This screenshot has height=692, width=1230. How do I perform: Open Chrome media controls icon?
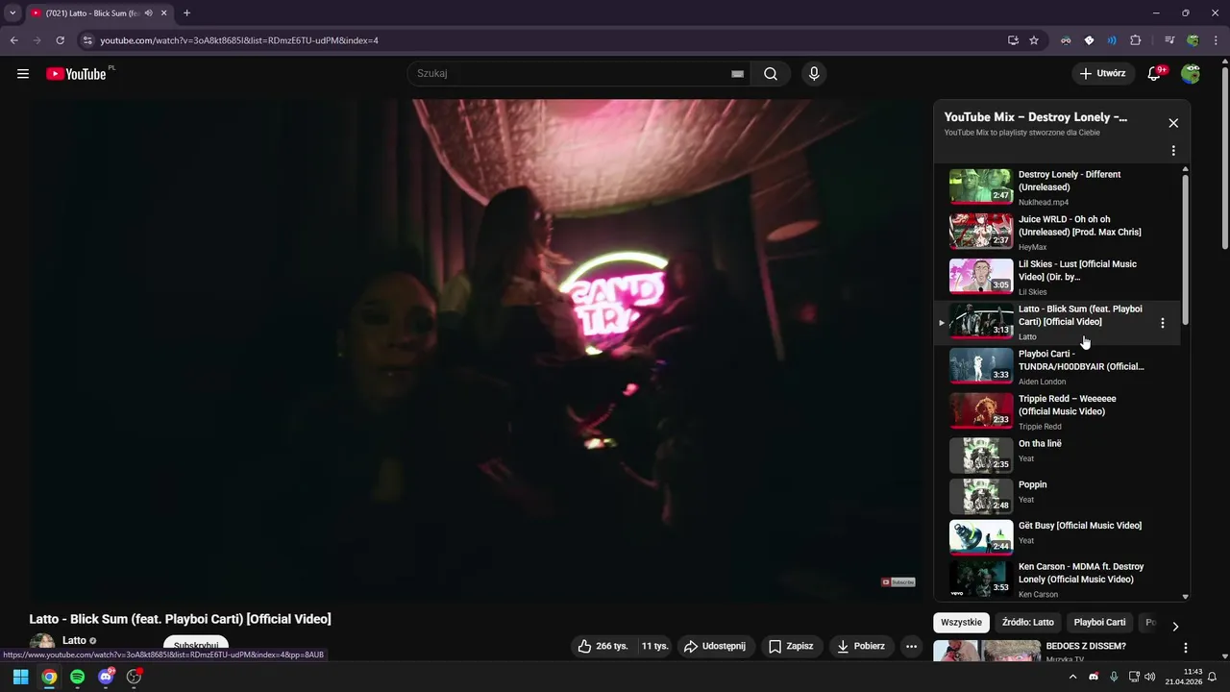pos(1169,40)
